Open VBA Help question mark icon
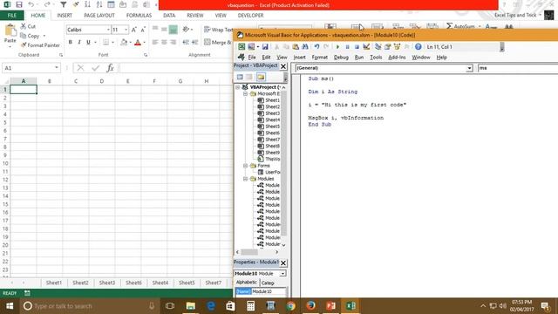558x314 pixels. [x=418, y=46]
